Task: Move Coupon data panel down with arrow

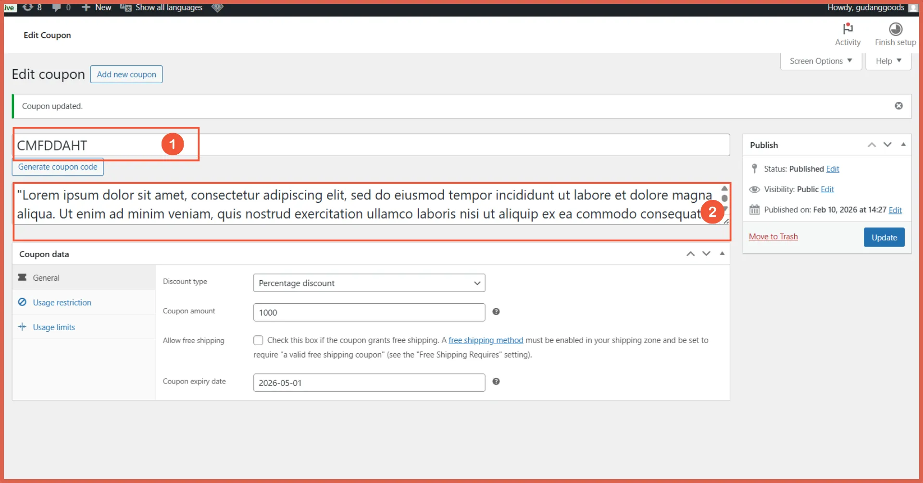Action: pyautogui.click(x=706, y=254)
